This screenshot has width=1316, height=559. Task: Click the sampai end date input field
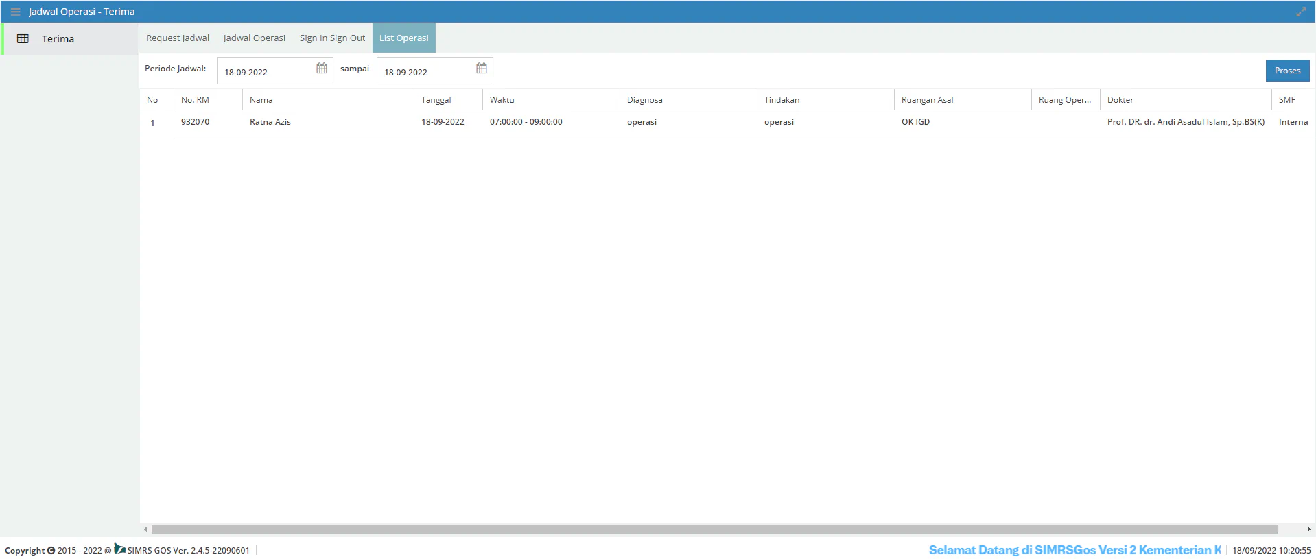[x=425, y=71]
